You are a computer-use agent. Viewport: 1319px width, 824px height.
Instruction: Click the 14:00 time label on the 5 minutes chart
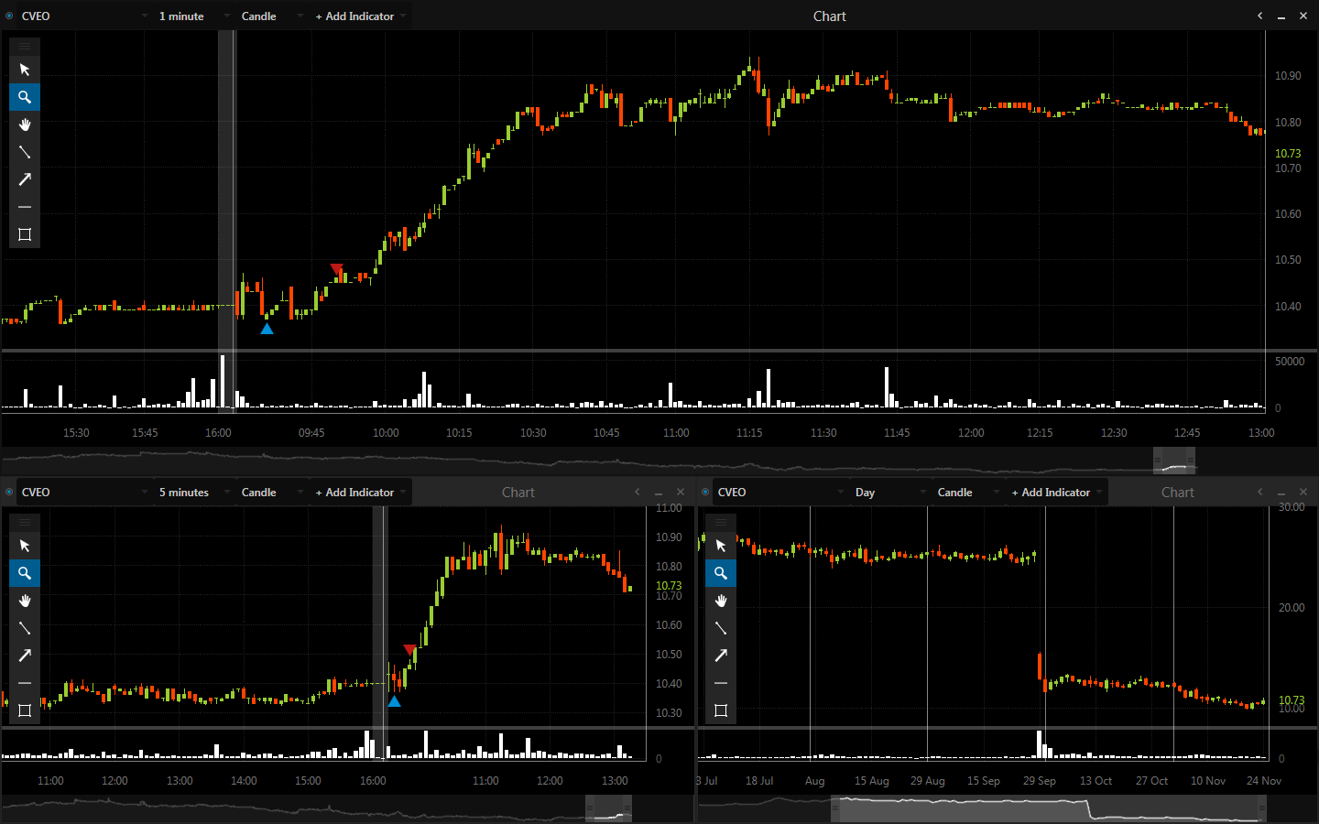point(244,781)
